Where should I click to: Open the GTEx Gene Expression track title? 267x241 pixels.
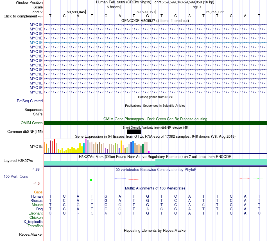(155, 137)
